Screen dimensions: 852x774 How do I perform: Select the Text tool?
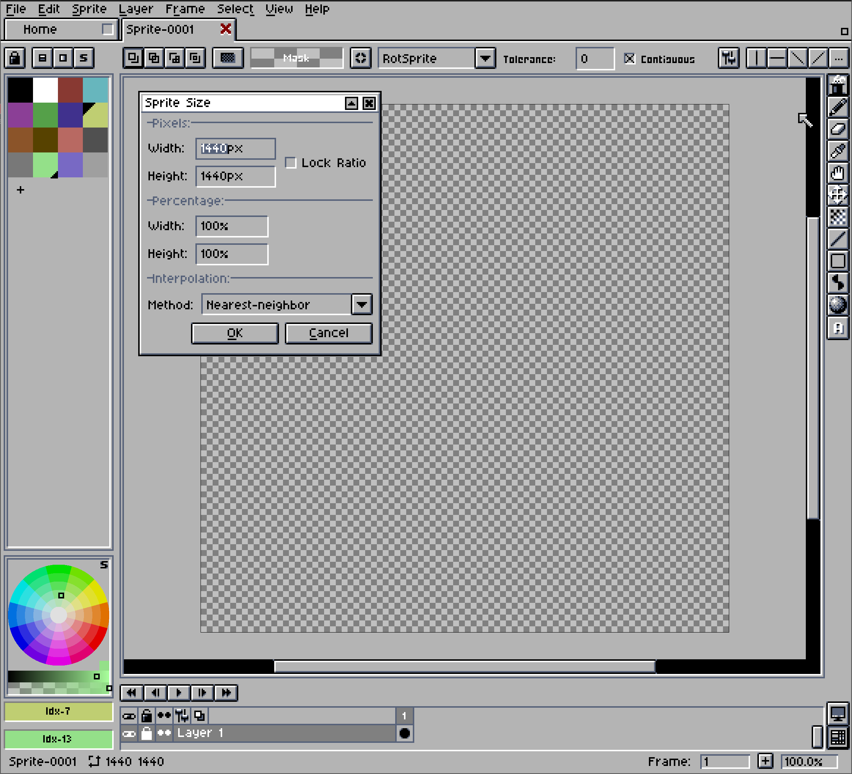point(838,328)
